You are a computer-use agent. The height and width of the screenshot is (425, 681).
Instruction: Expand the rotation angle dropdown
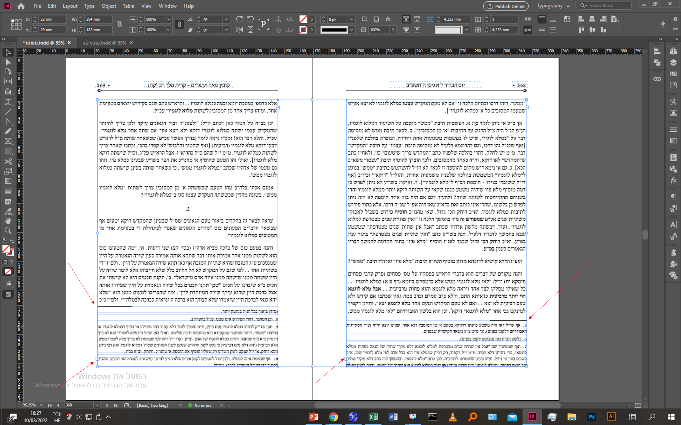pyautogui.click(x=226, y=19)
